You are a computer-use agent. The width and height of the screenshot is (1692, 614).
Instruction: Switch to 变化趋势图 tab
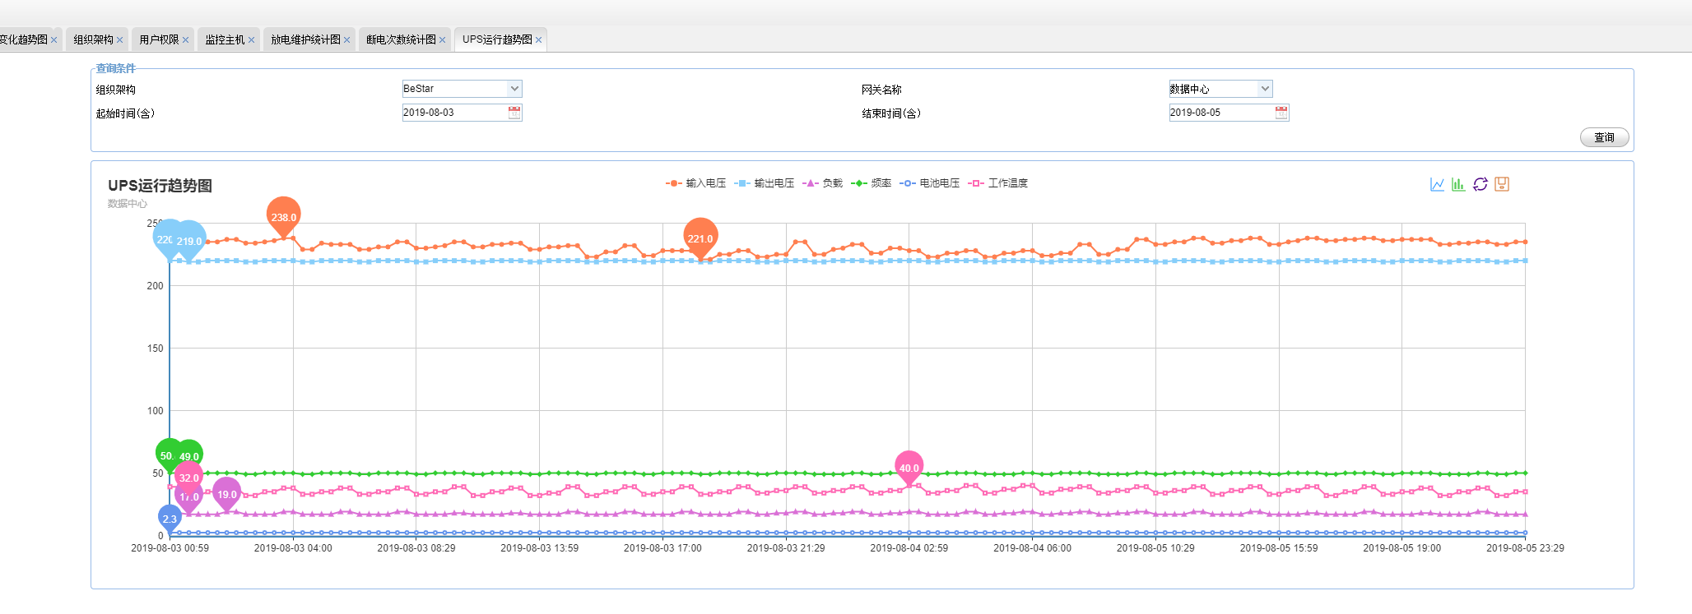(x=24, y=39)
